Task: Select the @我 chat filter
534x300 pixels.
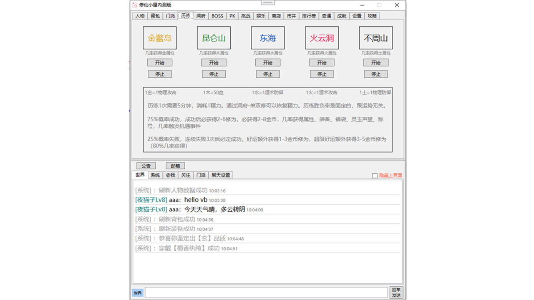Action: [x=170, y=175]
